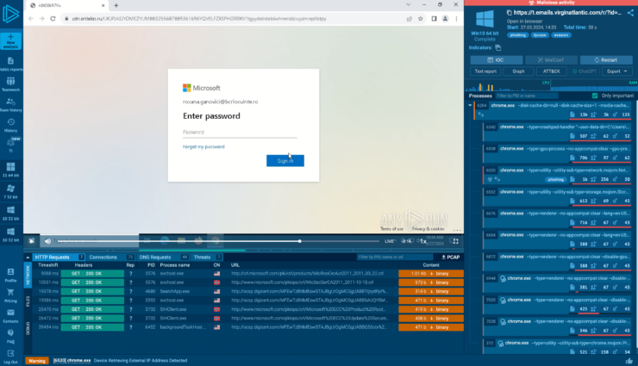Click the phishing tag
This screenshot has width=638, height=366.
coord(517,35)
